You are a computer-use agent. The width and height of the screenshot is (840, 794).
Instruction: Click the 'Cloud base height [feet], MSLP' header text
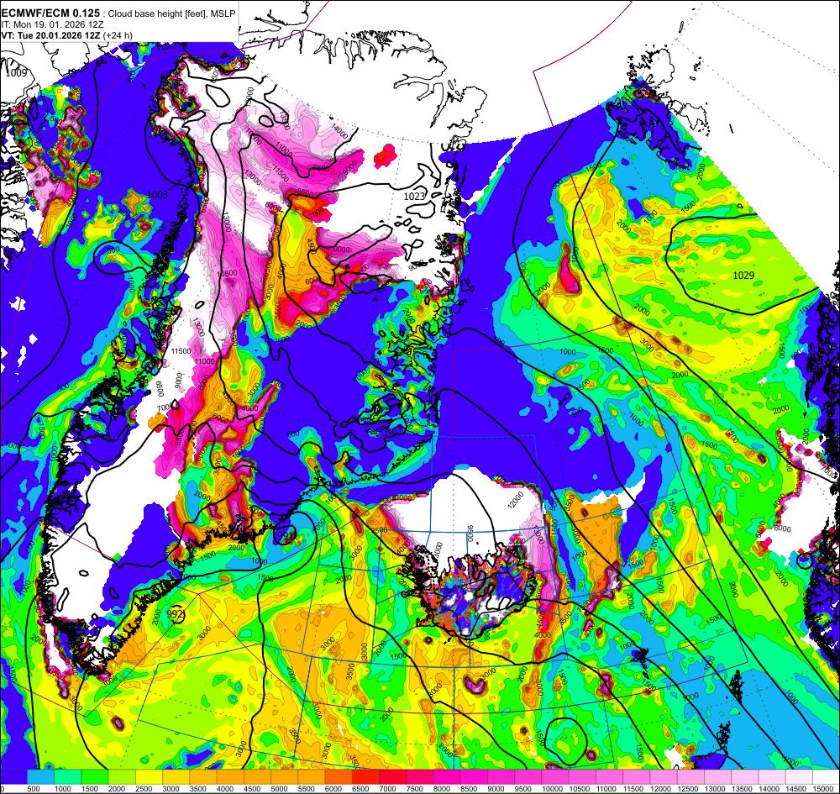coord(171,14)
